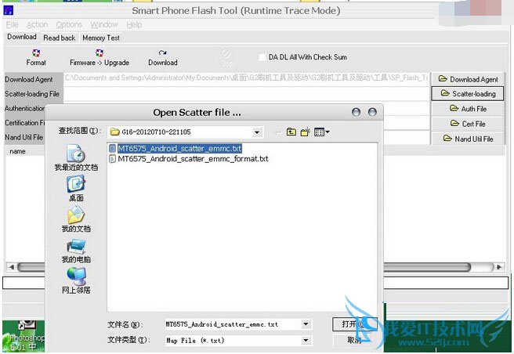
Task: Go up one folder level icon
Action: click(x=291, y=132)
